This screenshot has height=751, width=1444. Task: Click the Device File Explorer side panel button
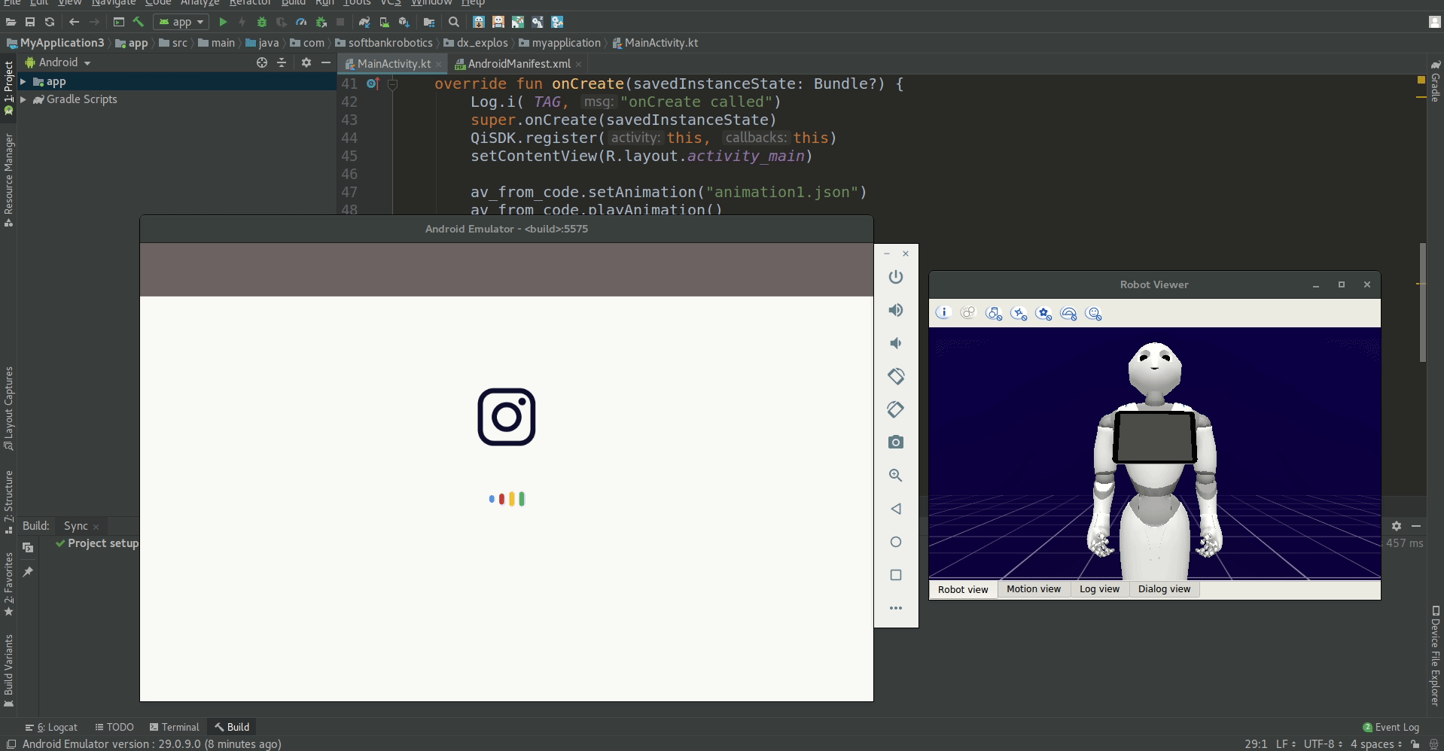1435,655
